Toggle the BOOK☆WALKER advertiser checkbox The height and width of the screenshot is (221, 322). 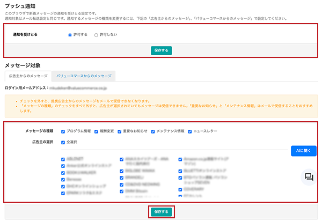[63, 171]
